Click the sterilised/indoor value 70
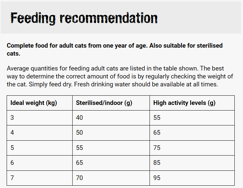 (x=80, y=178)
